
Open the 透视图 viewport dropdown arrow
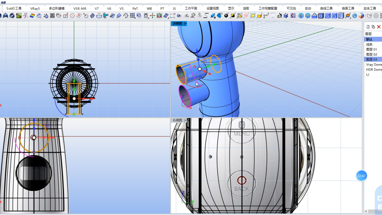click(x=185, y=24)
